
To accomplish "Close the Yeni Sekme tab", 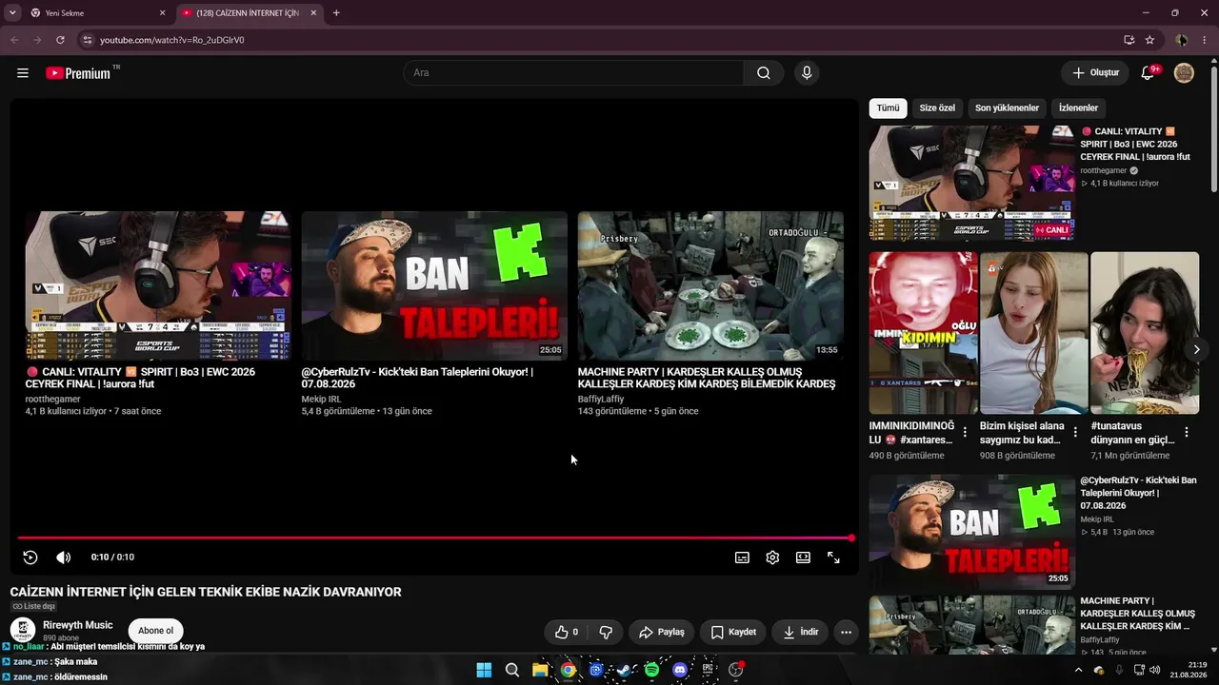I will click(162, 13).
